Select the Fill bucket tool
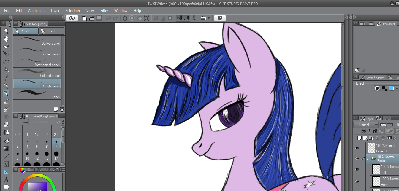This screenshot has width=399, height=191. coord(6,141)
